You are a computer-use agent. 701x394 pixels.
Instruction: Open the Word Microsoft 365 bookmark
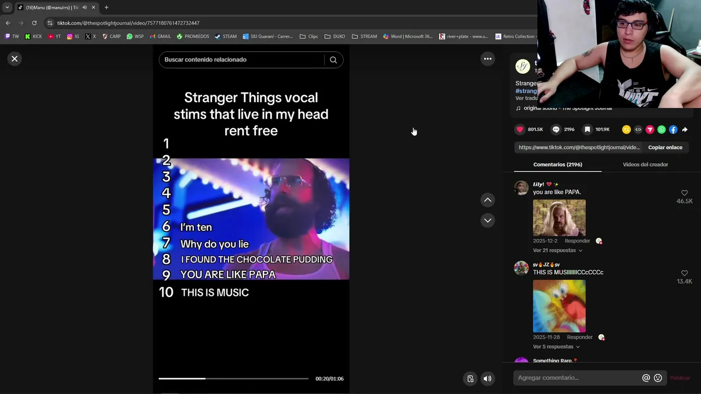point(408,37)
